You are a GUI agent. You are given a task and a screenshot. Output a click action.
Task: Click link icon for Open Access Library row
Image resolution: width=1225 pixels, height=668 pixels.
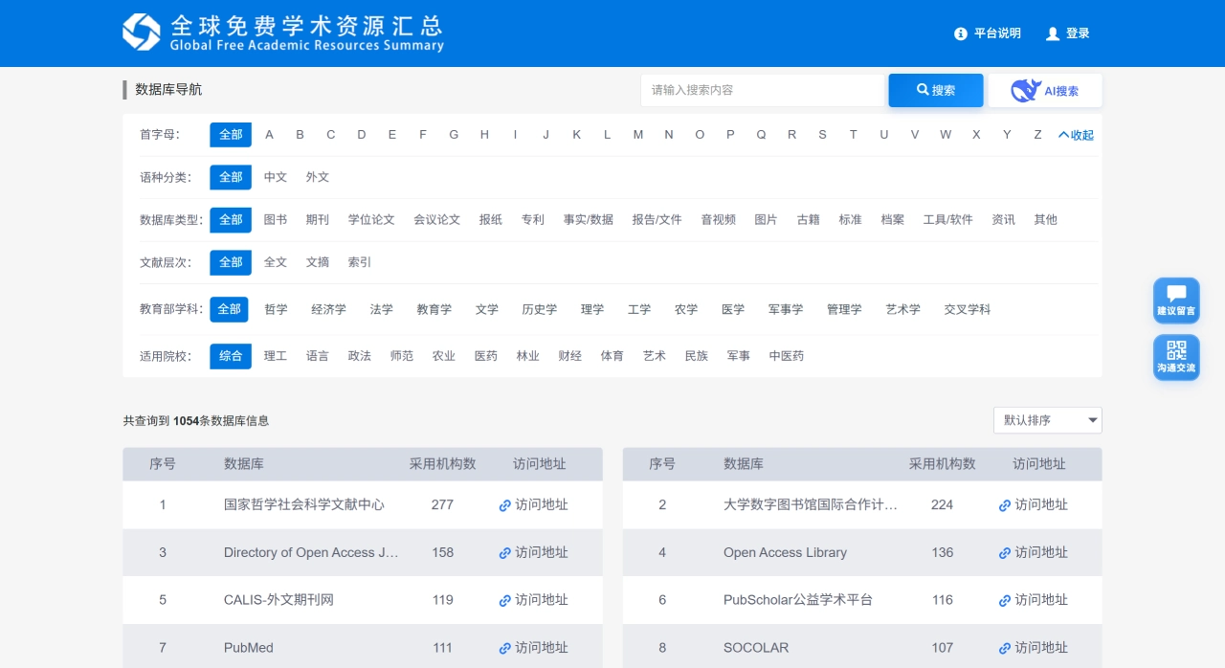(x=1005, y=553)
